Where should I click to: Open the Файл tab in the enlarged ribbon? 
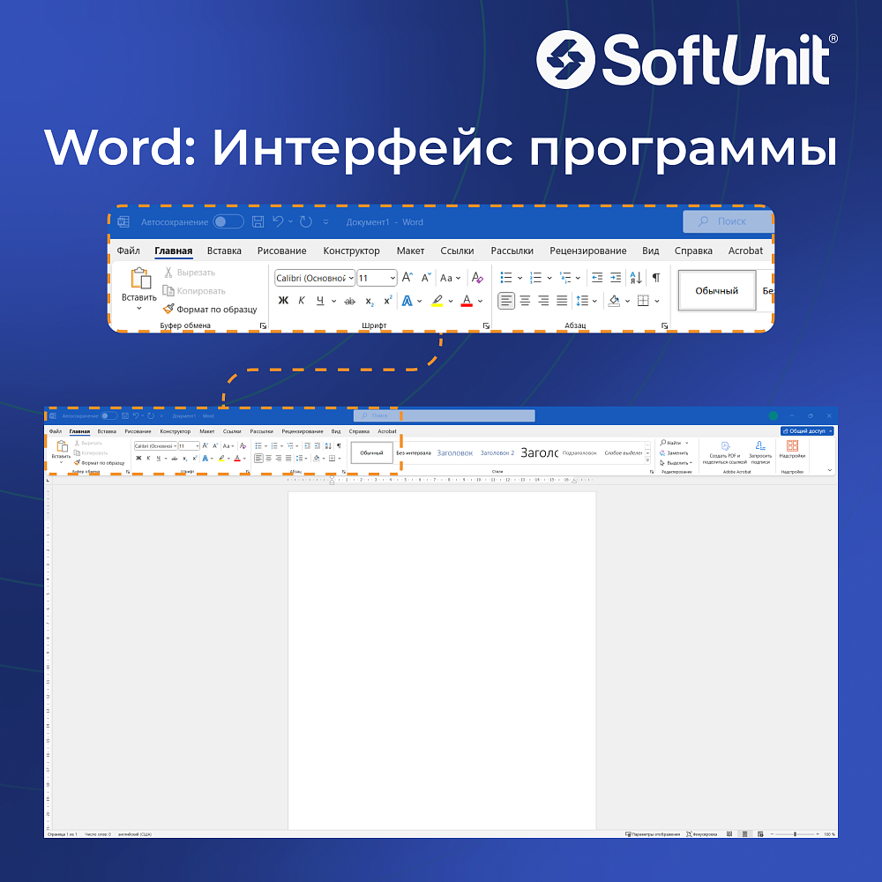128,250
